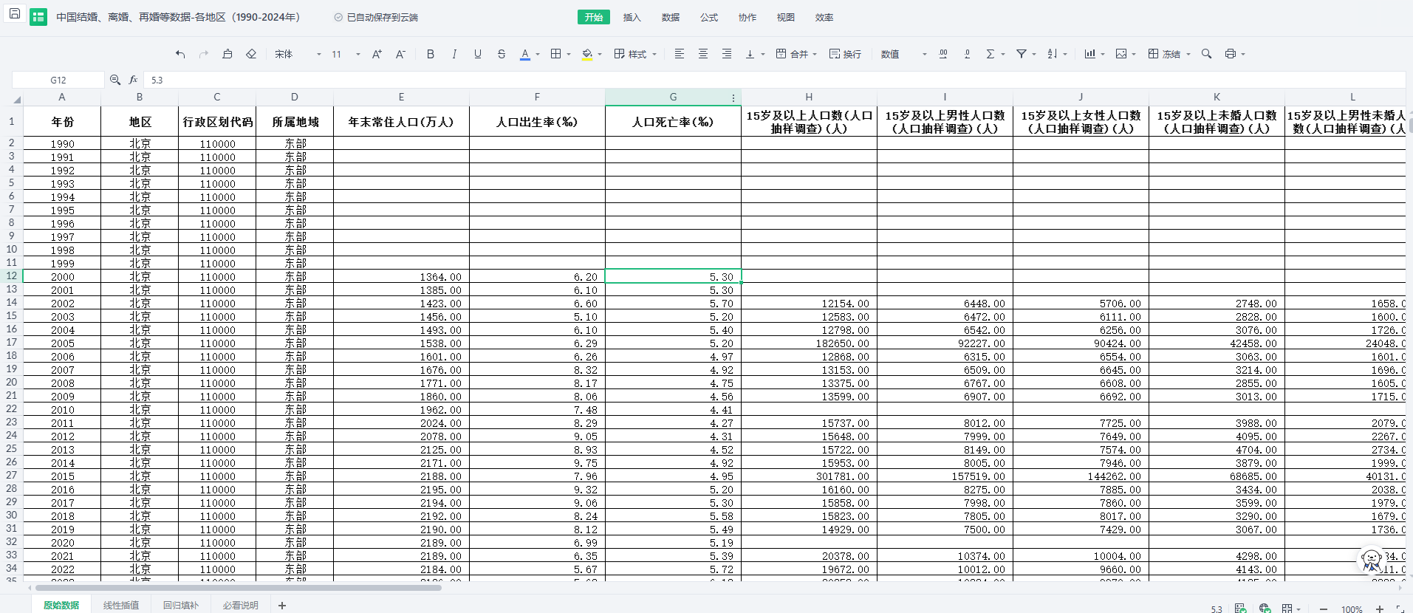
Task: Set vertical alignment to bottom icon
Action: (x=750, y=54)
